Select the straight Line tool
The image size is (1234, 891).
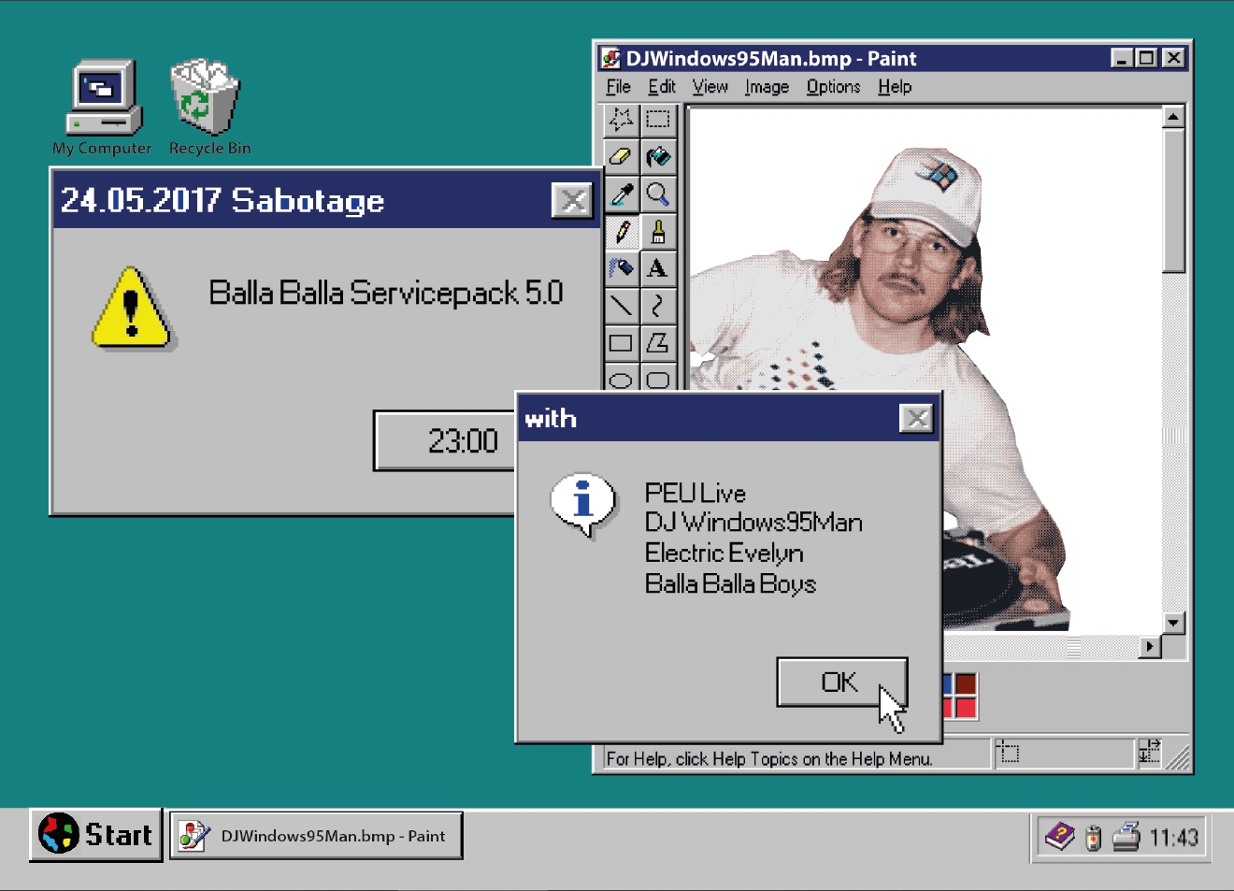(x=622, y=306)
